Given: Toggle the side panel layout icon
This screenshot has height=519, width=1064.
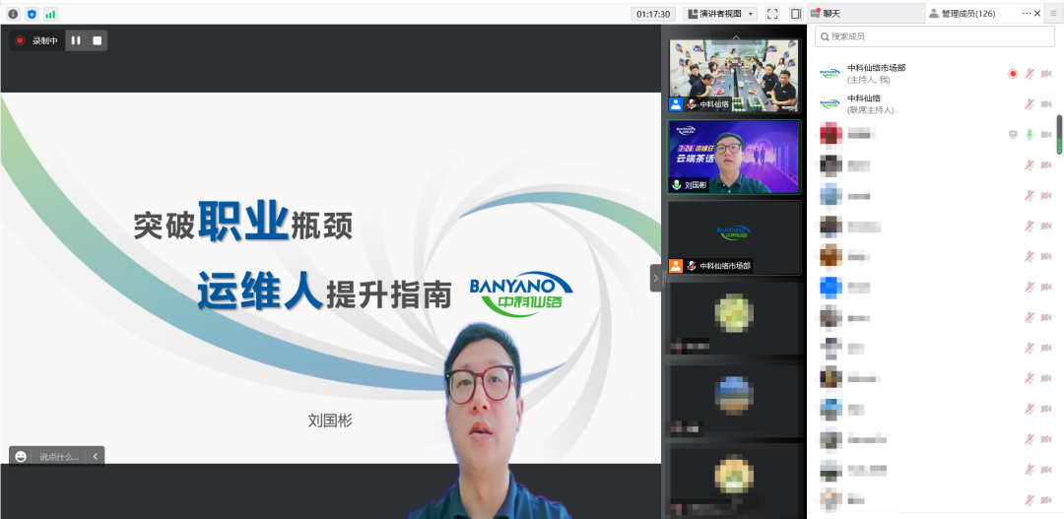Looking at the screenshot, I should coord(796,14).
